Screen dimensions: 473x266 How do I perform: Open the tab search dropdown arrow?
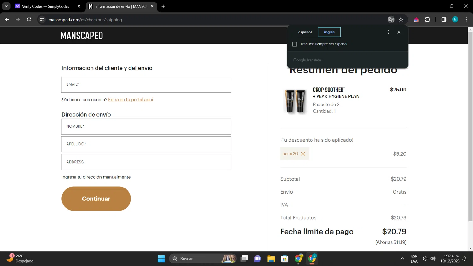6,6
